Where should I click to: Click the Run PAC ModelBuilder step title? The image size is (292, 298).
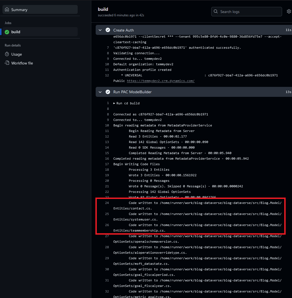coord(132,92)
